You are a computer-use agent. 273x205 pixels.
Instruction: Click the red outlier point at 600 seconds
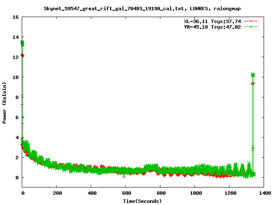click(x=124, y=177)
